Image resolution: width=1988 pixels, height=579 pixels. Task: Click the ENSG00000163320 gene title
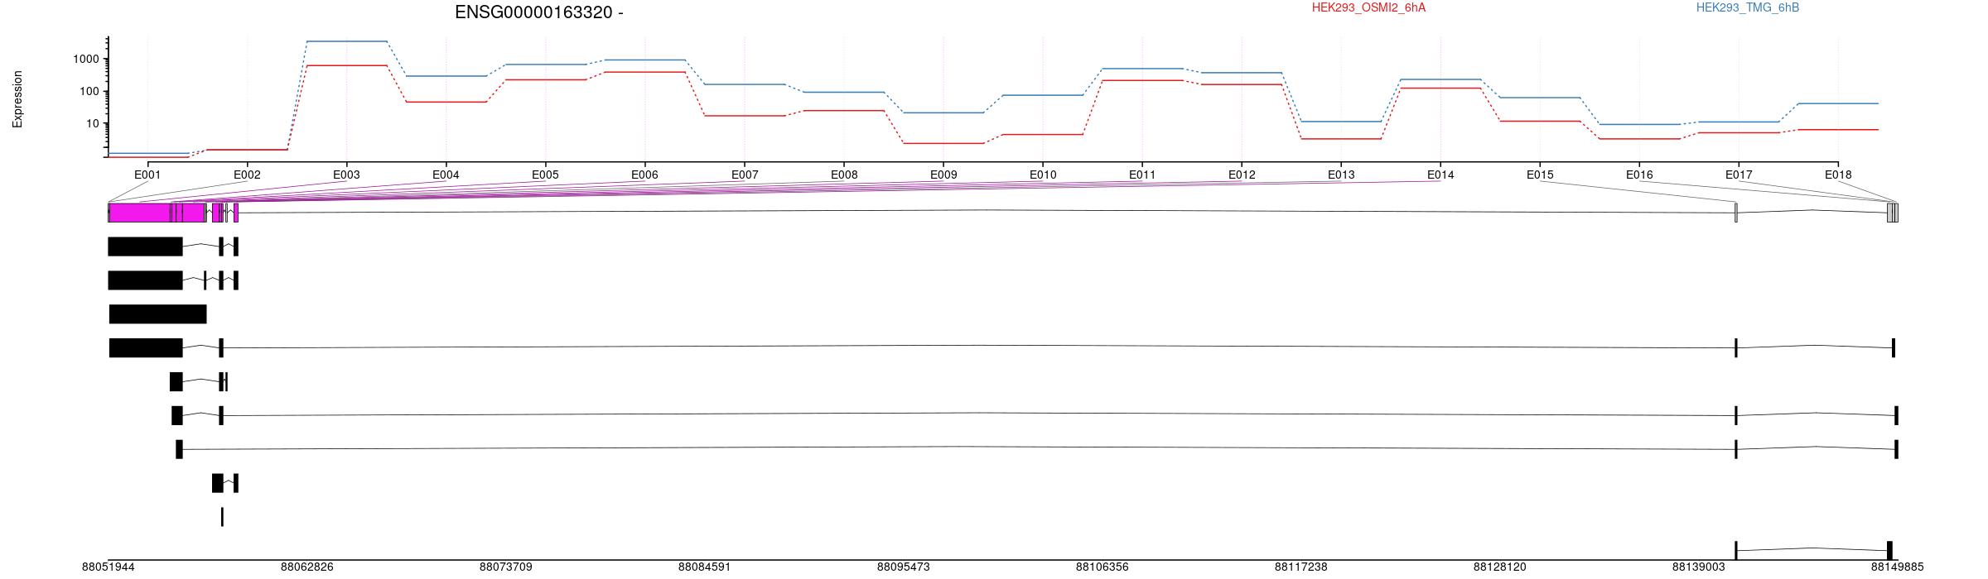pyautogui.click(x=538, y=12)
